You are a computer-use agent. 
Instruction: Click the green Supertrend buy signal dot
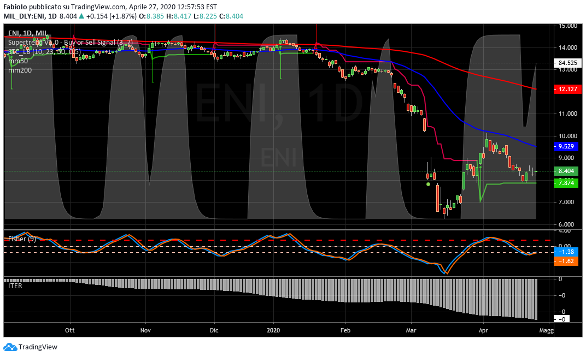[428, 185]
